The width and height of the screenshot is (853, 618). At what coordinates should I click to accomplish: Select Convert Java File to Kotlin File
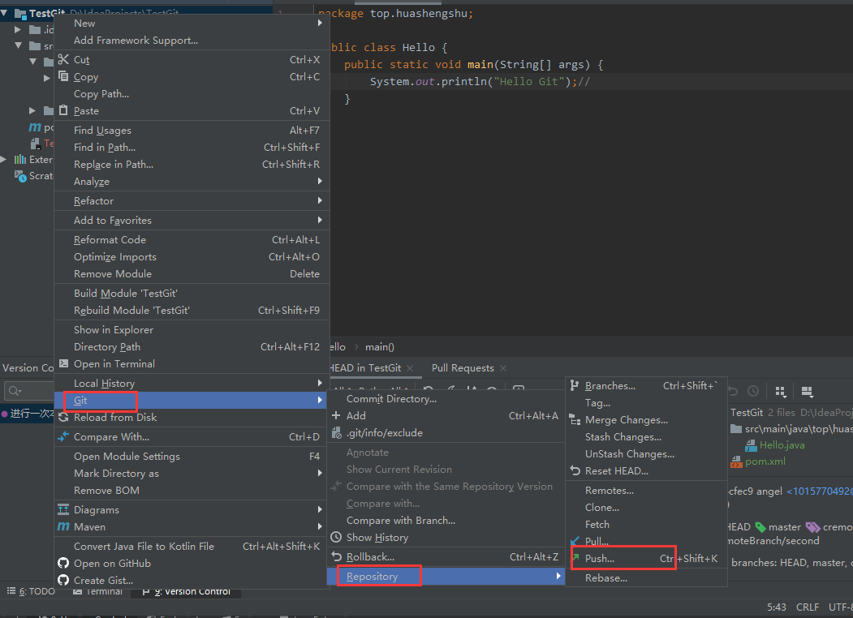click(x=191, y=547)
